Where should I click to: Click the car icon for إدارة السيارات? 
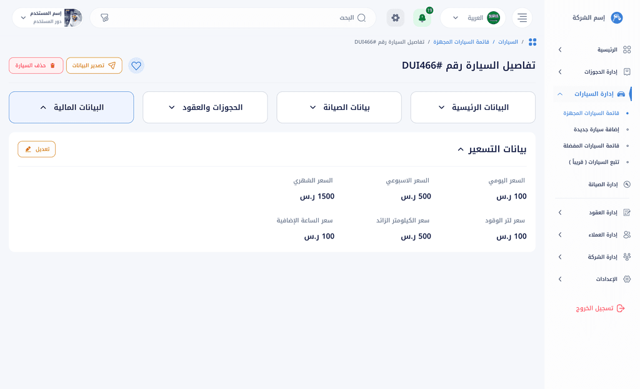(x=621, y=94)
